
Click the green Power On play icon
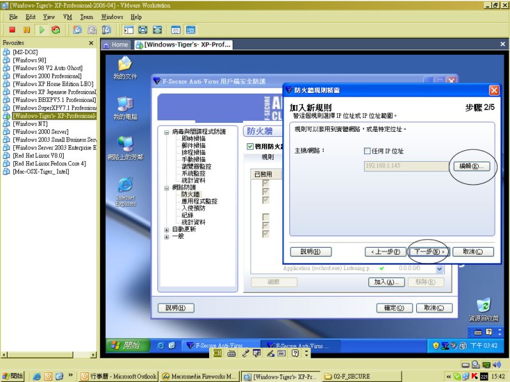point(41,30)
